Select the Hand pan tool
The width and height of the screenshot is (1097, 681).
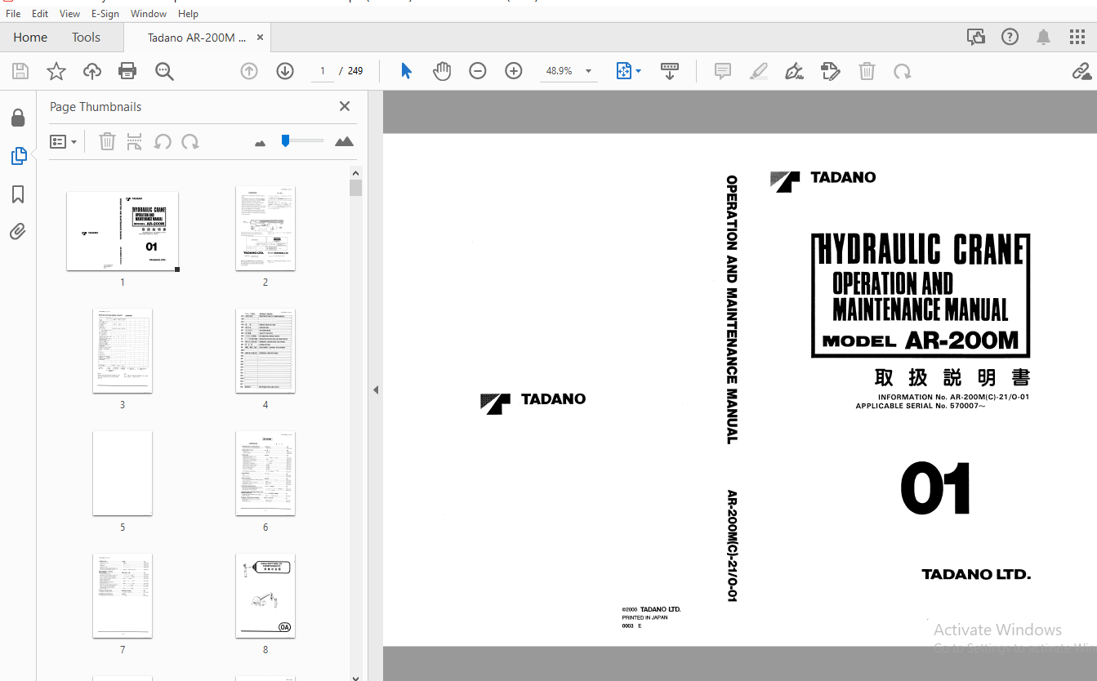click(x=442, y=71)
